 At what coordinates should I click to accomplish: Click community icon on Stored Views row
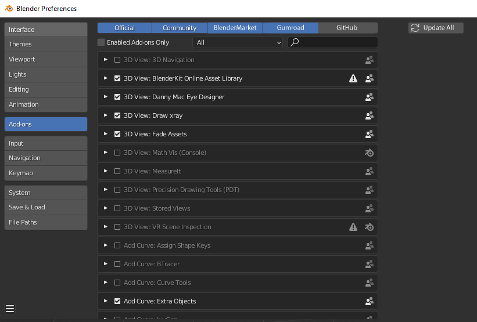pos(370,208)
